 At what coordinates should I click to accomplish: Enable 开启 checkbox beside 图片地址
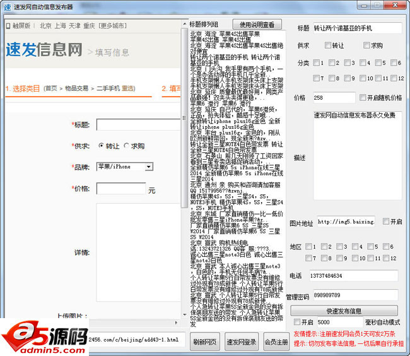[x=385, y=222]
